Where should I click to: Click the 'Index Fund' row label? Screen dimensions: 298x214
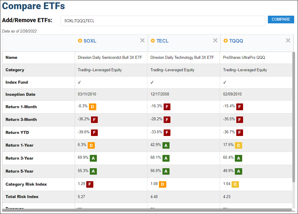tap(17, 82)
